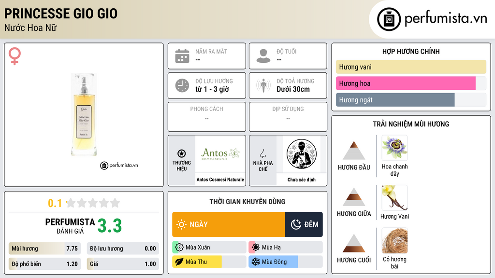Click the sillage icon for Độ toả hương
This screenshot has height=278, width=495.
[x=263, y=85]
